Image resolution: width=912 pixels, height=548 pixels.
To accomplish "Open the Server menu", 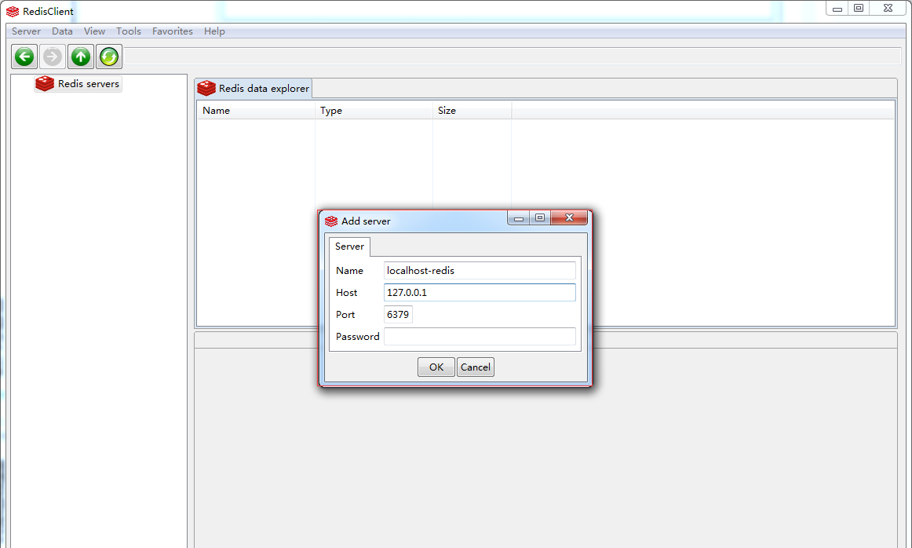I will (x=25, y=31).
